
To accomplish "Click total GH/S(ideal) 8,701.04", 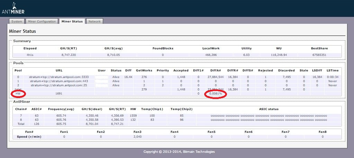I will tap(92, 124).
